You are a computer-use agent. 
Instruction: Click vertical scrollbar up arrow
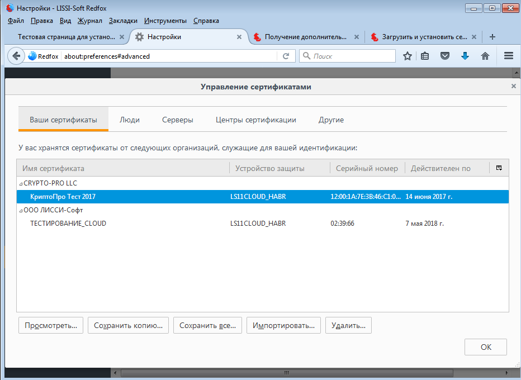[516, 73]
